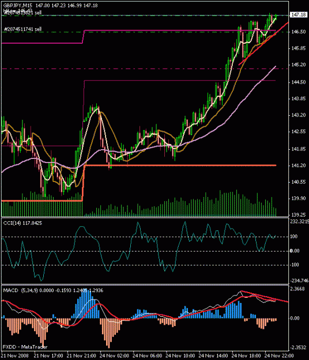Click the -234.746 CCI scale minimum
The image size is (309, 360).
click(x=299, y=281)
